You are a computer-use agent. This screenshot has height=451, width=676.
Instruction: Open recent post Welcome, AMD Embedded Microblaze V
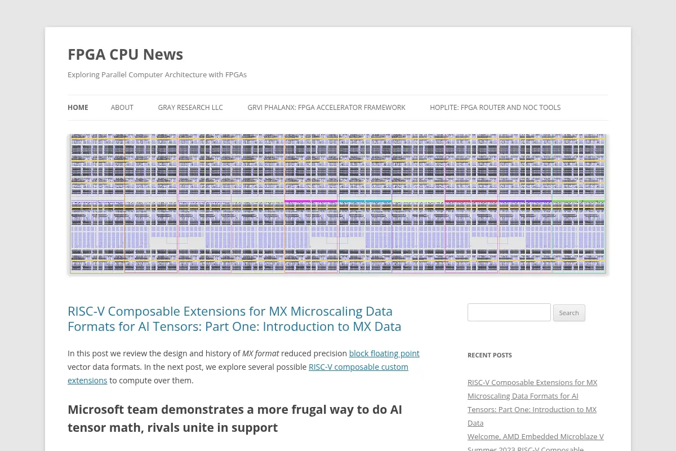tap(536, 436)
